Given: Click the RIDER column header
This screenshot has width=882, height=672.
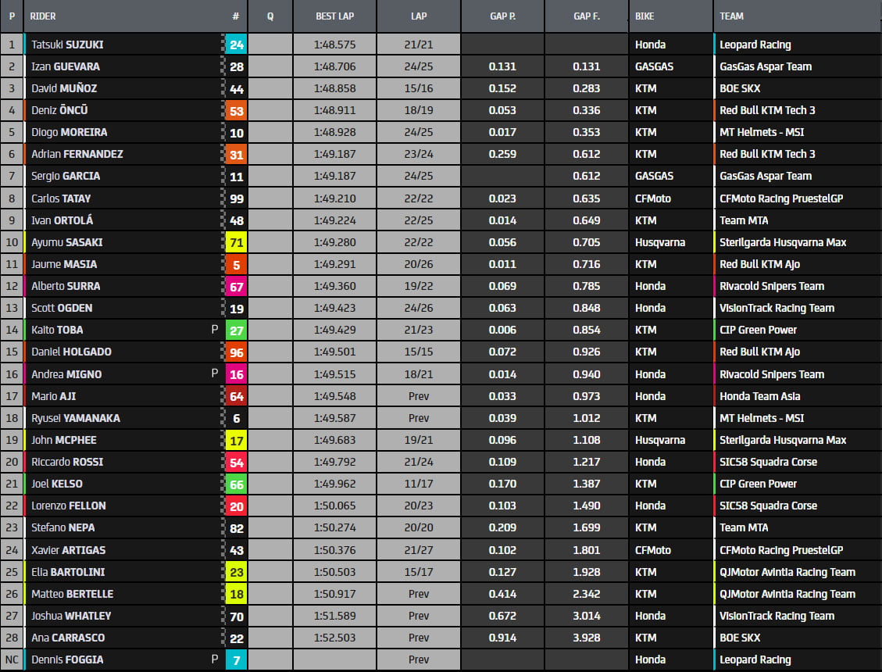Looking at the screenshot, I should click(43, 16).
